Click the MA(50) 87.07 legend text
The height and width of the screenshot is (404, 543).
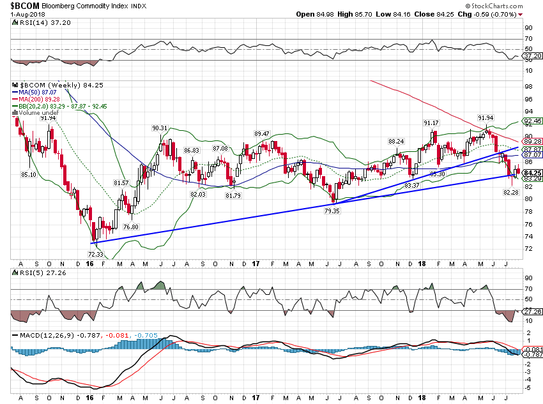click(38, 93)
